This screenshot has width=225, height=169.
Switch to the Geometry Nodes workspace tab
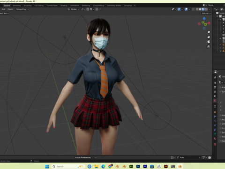click(114, 6)
